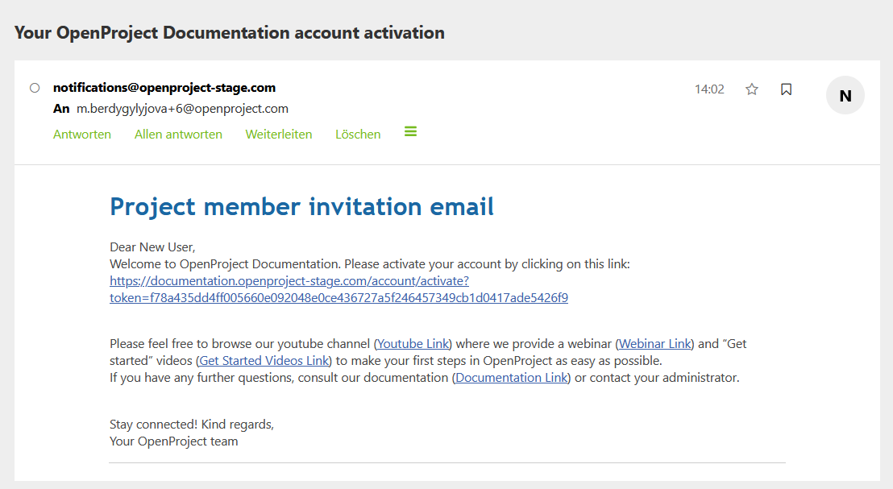This screenshot has height=489, width=893.
Task: Reply using the Antworten link
Action: point(81,134)
